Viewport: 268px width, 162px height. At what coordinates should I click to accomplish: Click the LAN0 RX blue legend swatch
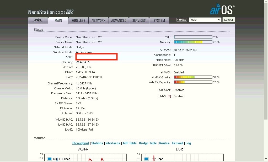click(x=146, y=159)
